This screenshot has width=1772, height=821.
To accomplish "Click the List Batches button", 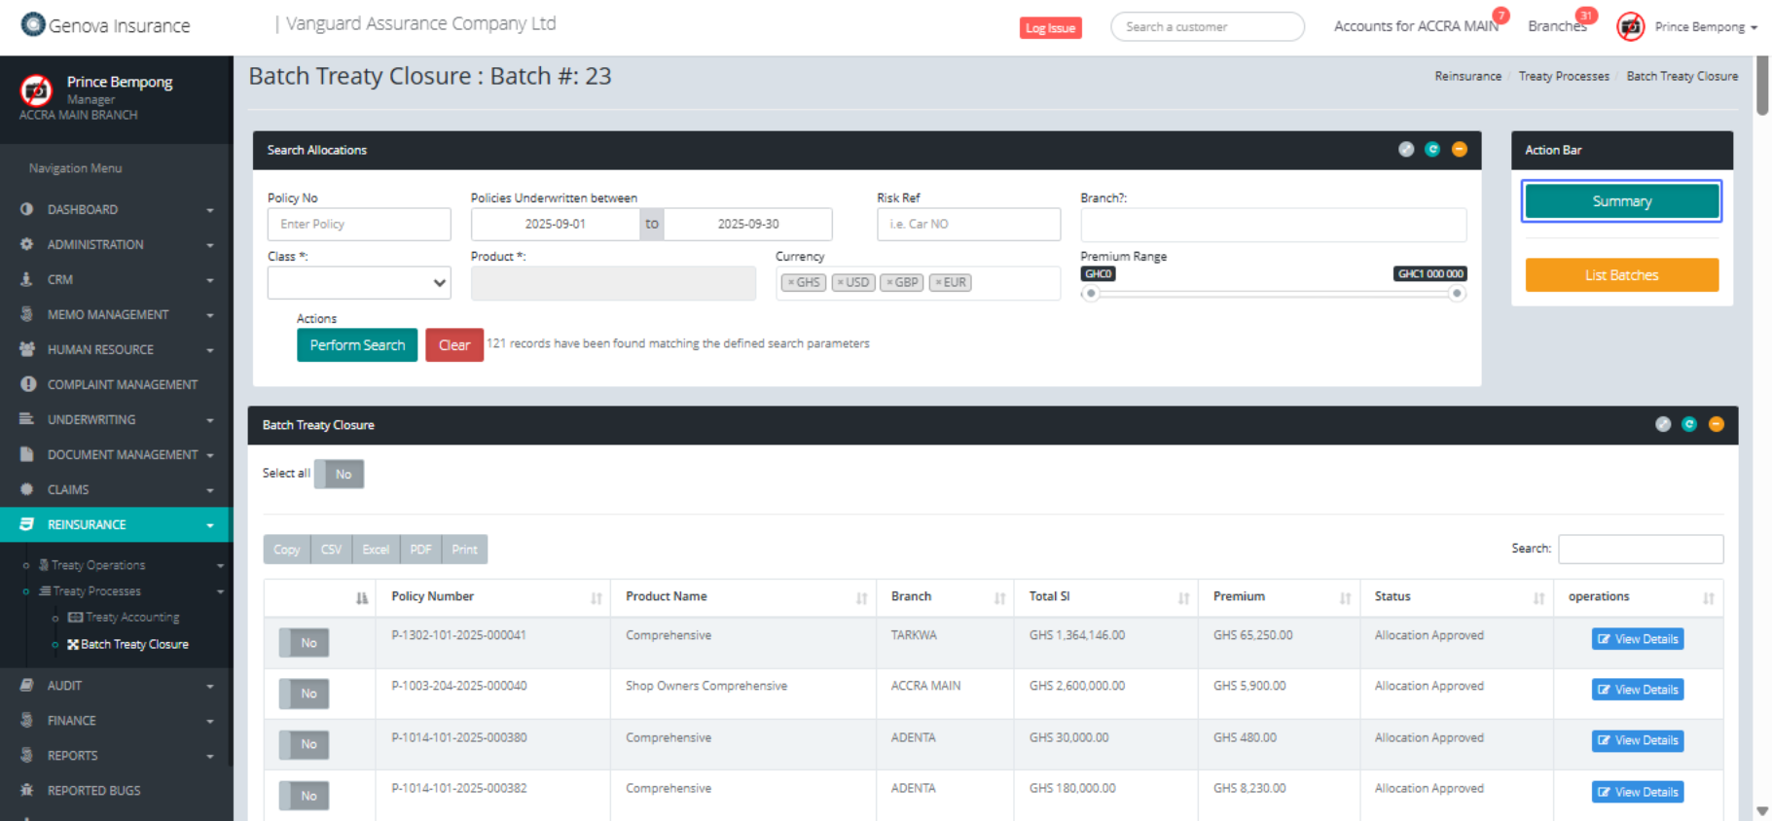I will point(1621,275).
